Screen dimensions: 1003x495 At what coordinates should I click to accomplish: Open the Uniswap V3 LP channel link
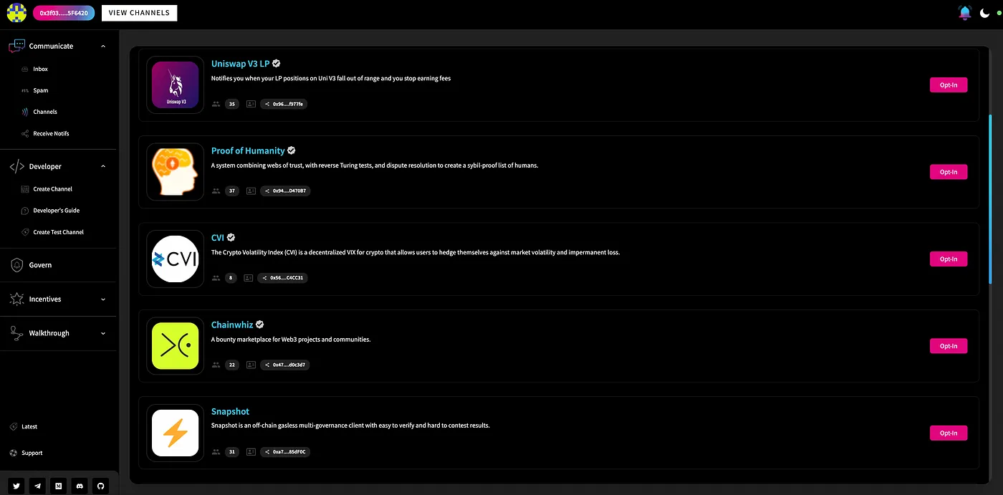240,63
